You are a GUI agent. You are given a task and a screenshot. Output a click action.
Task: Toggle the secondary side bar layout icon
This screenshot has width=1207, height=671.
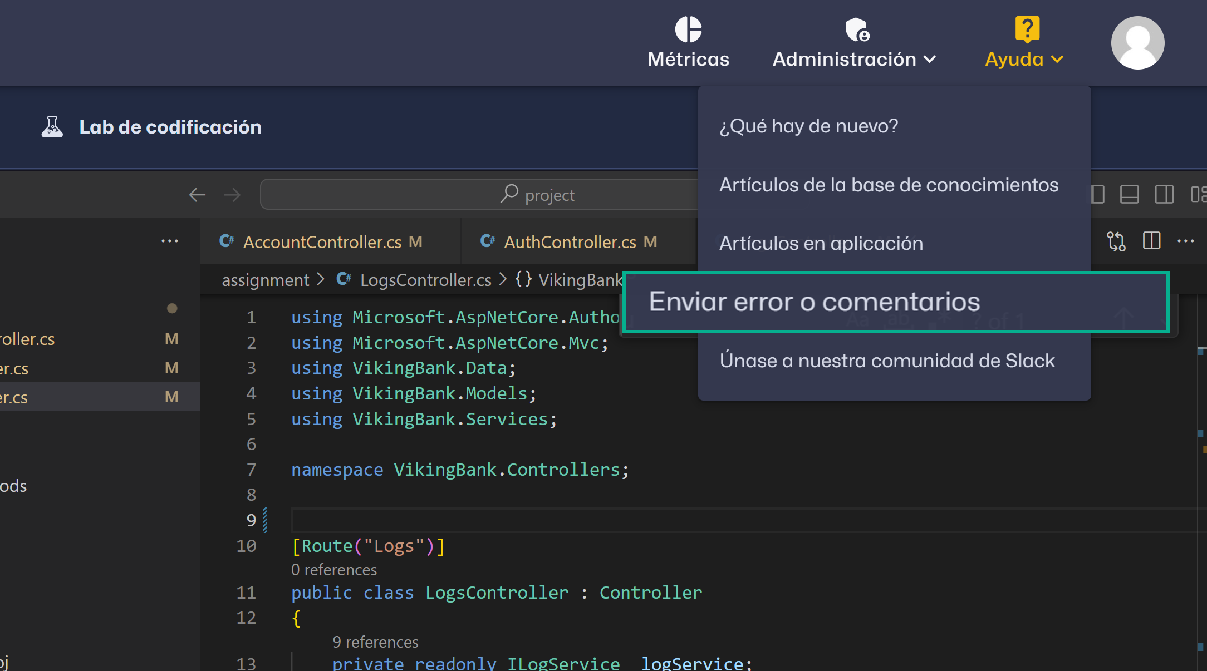[1164, 195]
